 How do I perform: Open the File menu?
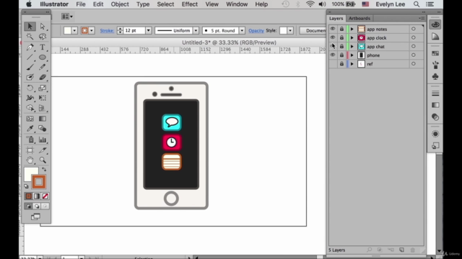pos(81,4)
